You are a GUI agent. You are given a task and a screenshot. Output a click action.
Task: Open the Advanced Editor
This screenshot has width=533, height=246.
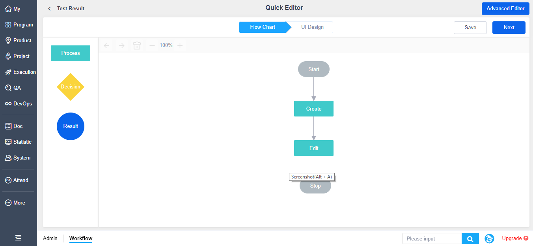click(505, 9)
